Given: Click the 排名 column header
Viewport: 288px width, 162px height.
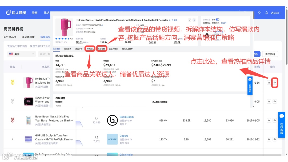Looking at the screenshot, I should 13,67.
